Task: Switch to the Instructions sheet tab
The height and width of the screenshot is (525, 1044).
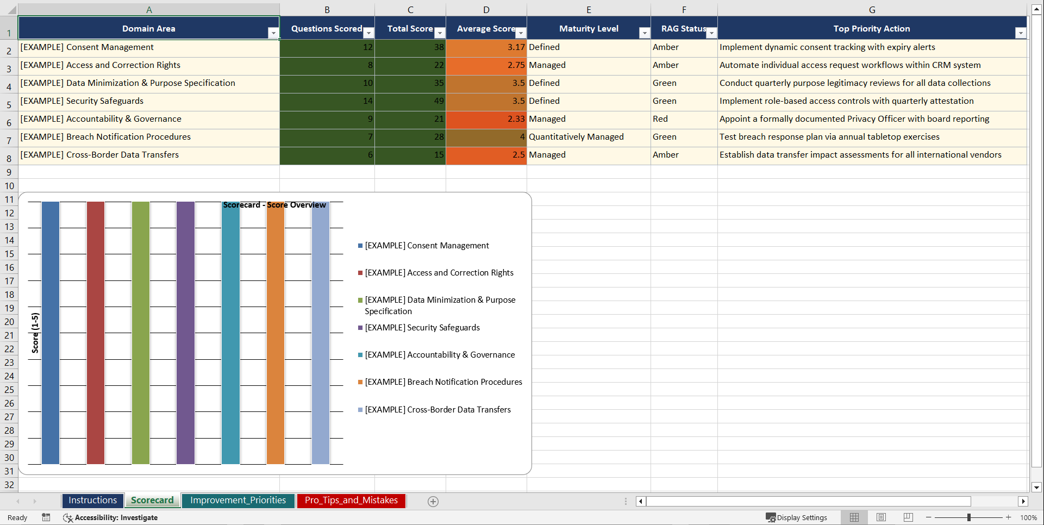Action: pos(92,500)
